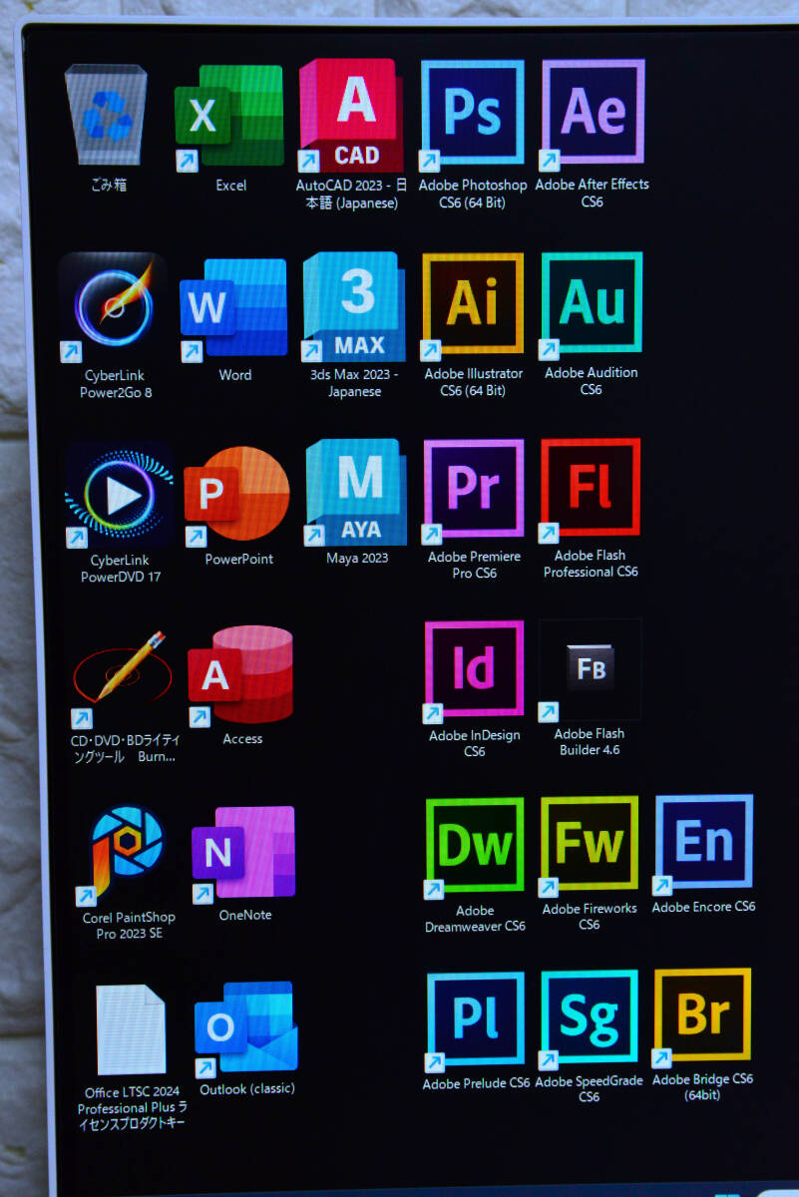799x1197 pixels.
Task: Open the Office LTSC 2024 Professional Plus license key file
Action: click(132, 1031)
